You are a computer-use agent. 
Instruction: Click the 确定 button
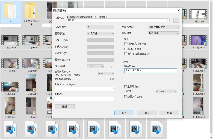coord(124,113)
